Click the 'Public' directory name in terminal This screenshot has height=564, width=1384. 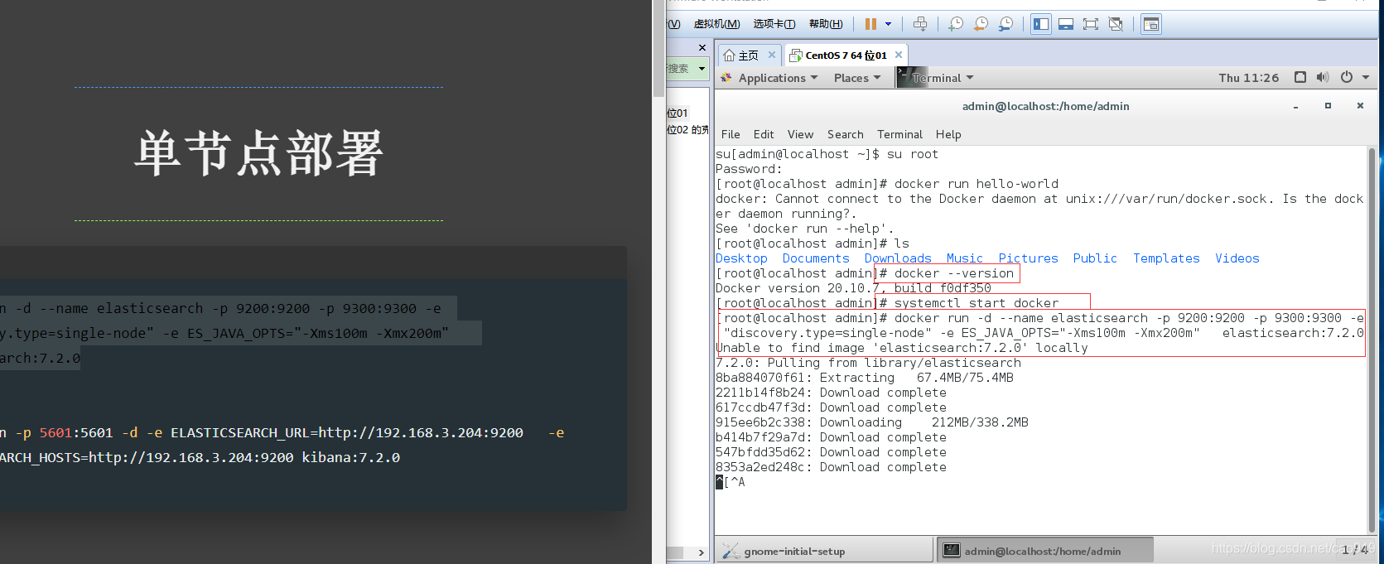[1095, 258]
